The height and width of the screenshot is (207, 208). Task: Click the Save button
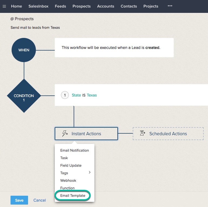click(19, 200)
